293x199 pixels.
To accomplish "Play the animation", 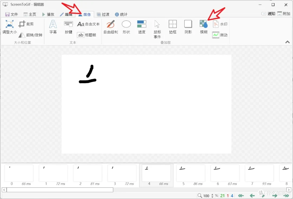I will coord(263,196).
